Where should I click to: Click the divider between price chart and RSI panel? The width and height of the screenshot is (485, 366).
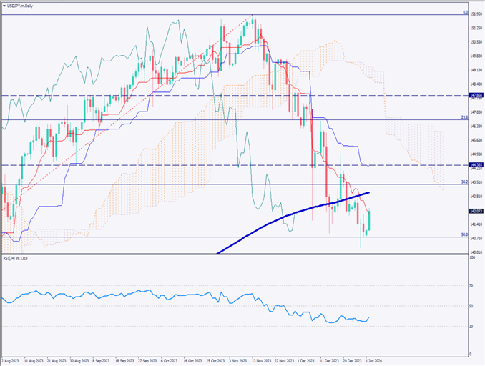[x=236, y=255]
